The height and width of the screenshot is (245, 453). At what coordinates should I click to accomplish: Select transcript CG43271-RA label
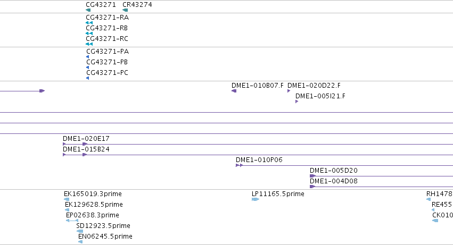point(107,18)
